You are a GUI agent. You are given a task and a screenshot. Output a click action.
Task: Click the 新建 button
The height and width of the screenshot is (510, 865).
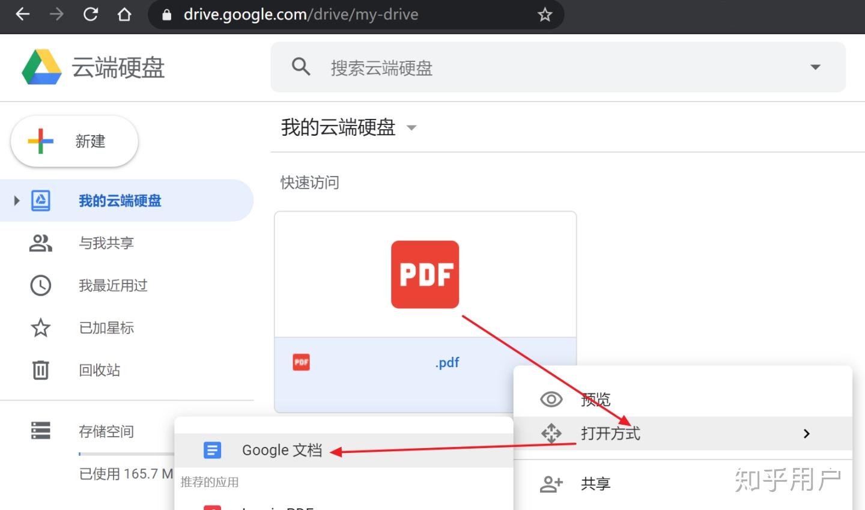pos(74,141)
